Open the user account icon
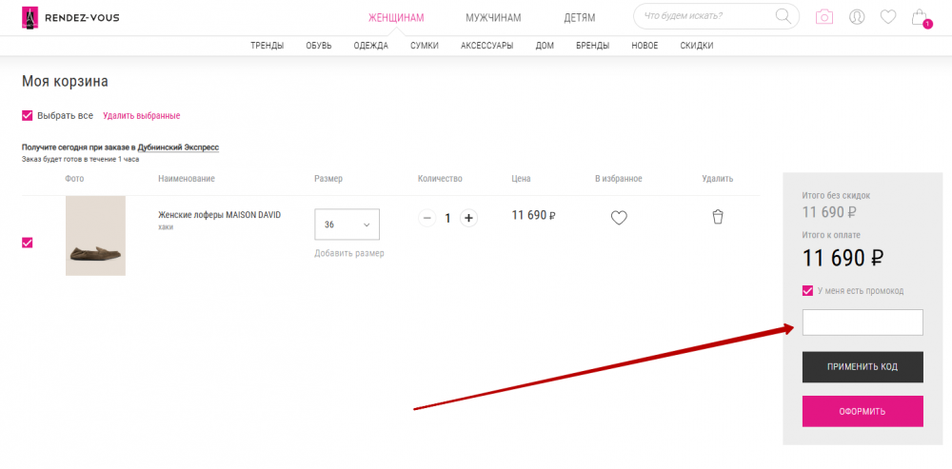952x469 pixels. pos(857,17)
